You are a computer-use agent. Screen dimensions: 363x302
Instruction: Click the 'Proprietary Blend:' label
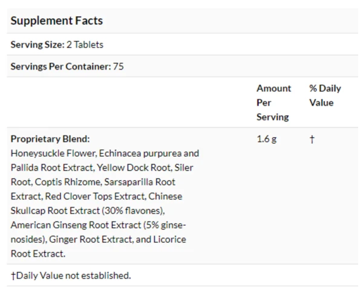(x=50, y=139)
